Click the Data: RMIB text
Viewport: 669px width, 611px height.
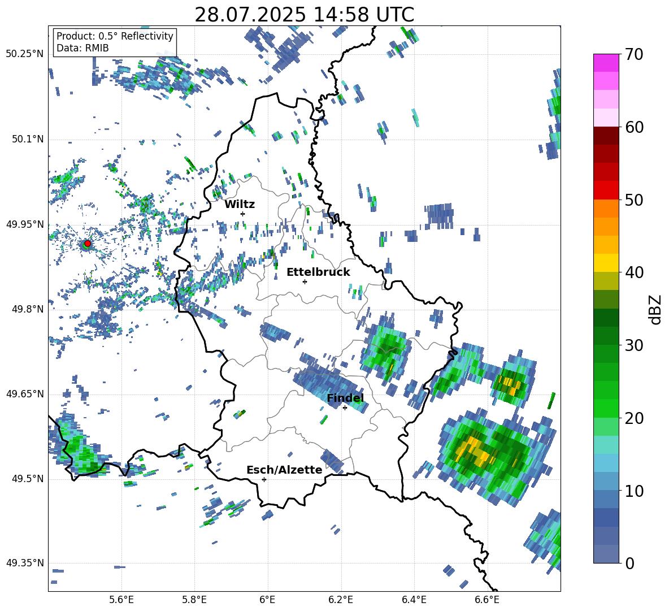click(82, 48)
